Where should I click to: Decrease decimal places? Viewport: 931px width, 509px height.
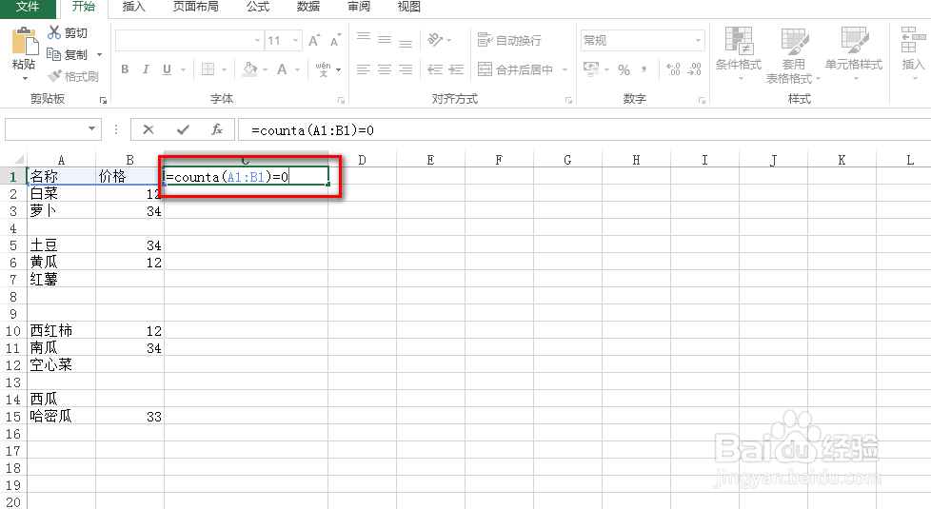[694, 69]
